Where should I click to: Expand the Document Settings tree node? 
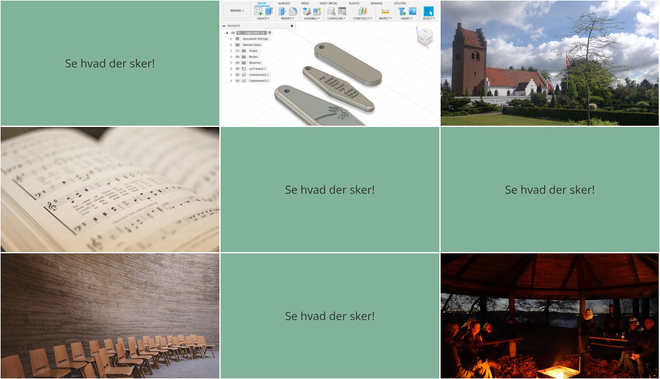(231, 39)
